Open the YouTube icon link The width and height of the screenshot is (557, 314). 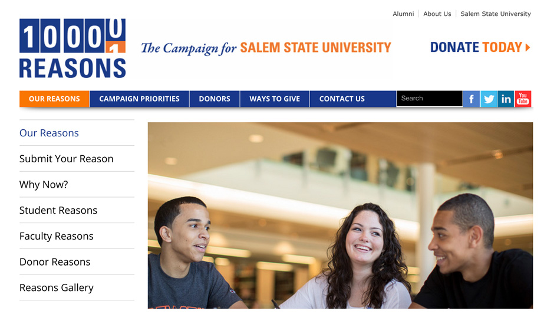click(523, 99)
